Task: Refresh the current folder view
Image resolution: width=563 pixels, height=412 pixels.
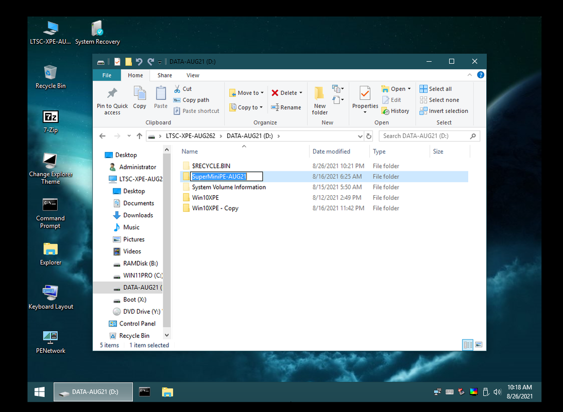Action: pos(368,136)
